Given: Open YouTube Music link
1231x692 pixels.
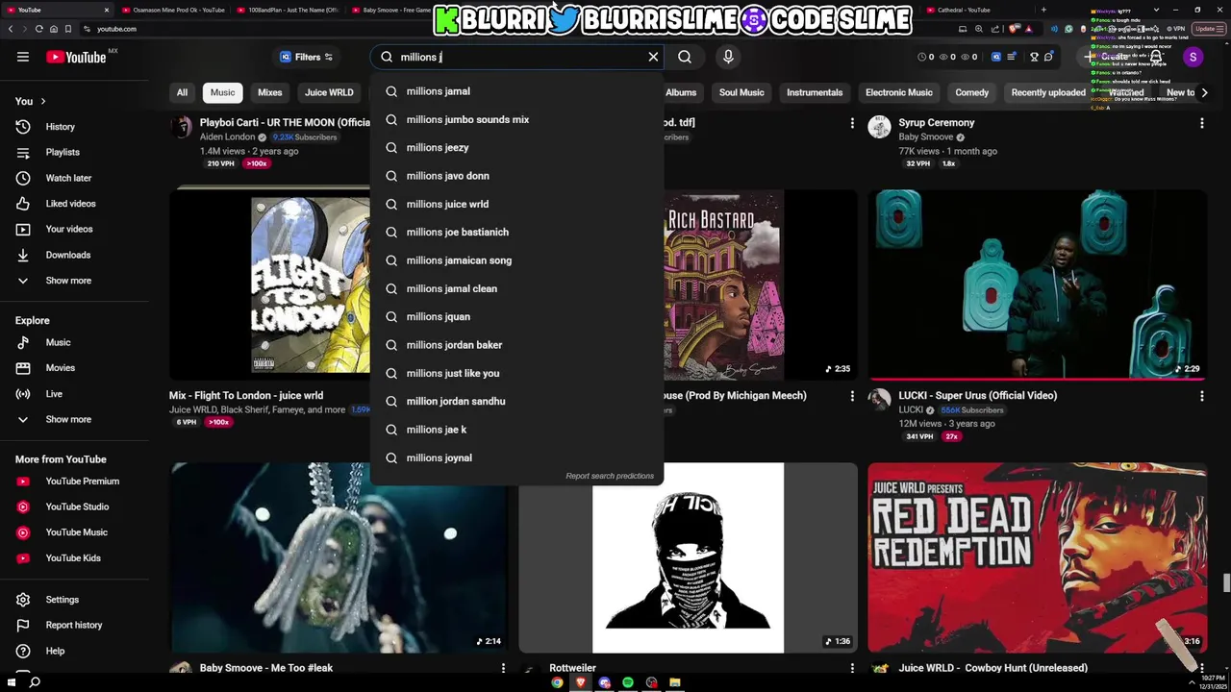Looking at the screenshot, I should pos(77,532).
